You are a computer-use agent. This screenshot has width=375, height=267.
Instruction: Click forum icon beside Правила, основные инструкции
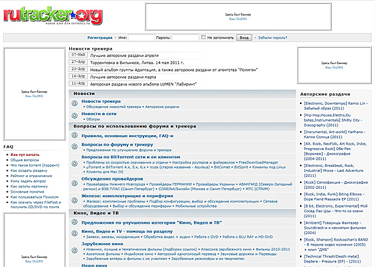click(x=74, y=135)
